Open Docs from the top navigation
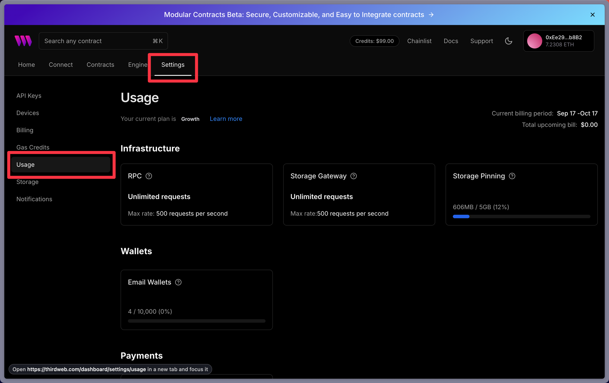Viewport: 609px width, 383px height. 451,41
